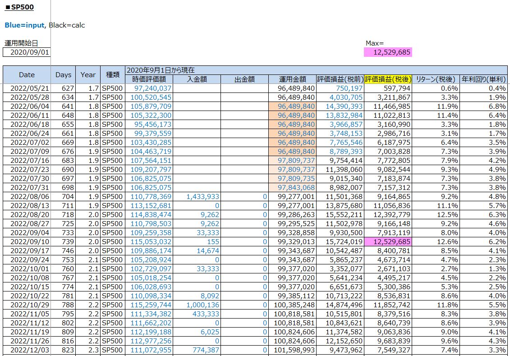Click the Year column header

coord(88,75)
